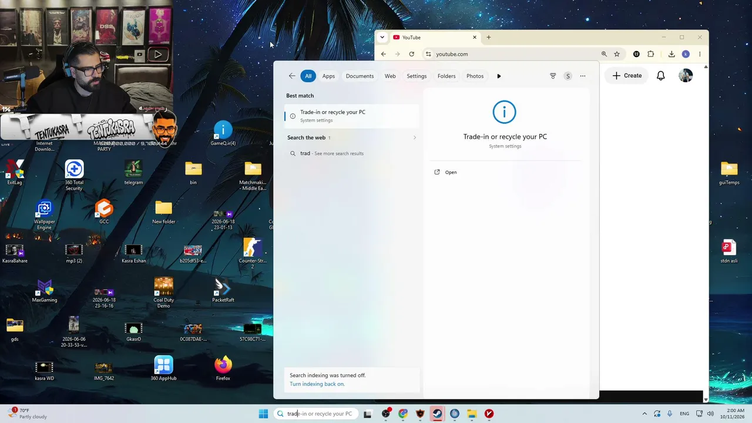
Task: Open YouTube notifications bell
Action: click(661, 75)
